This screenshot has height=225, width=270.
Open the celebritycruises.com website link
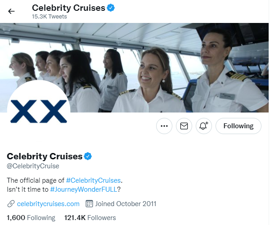tap(48, 203)
